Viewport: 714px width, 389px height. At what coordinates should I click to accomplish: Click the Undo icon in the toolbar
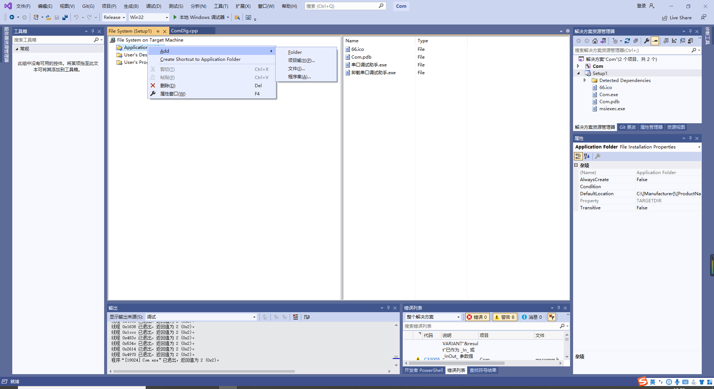point(76,17)
